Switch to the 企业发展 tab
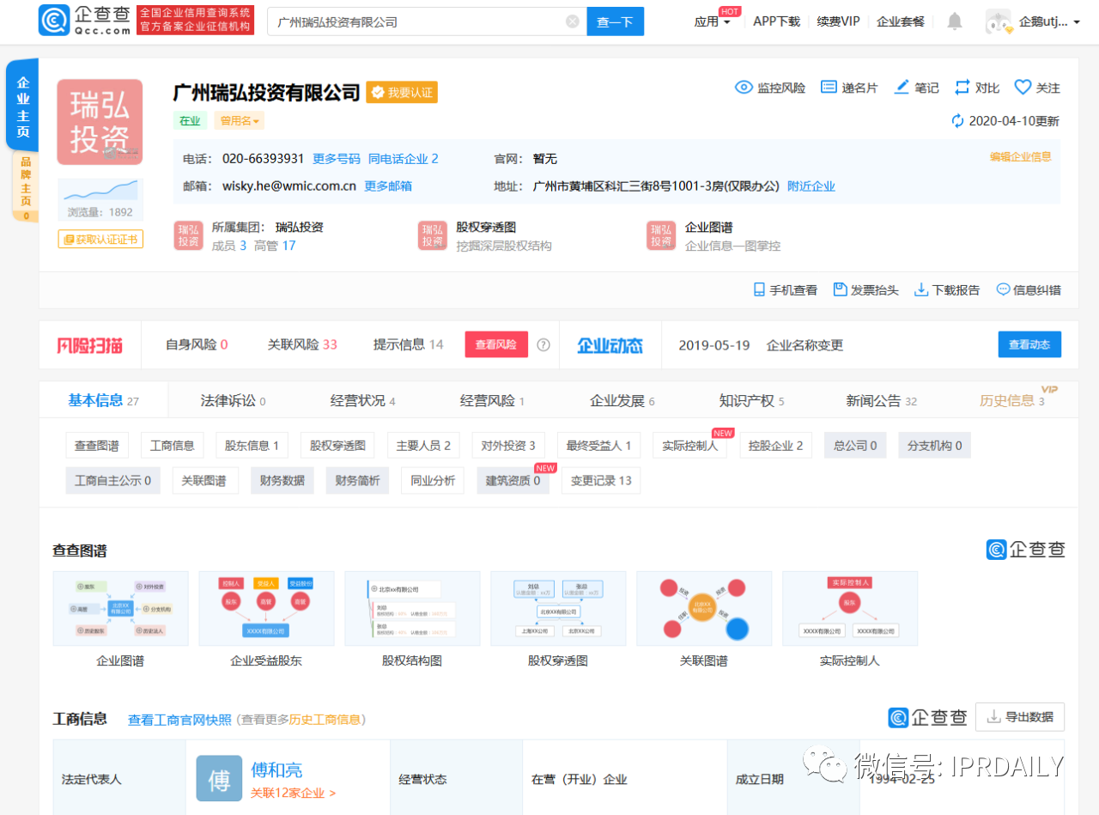Screen dimensions: 1099x815 click(622, 401)
